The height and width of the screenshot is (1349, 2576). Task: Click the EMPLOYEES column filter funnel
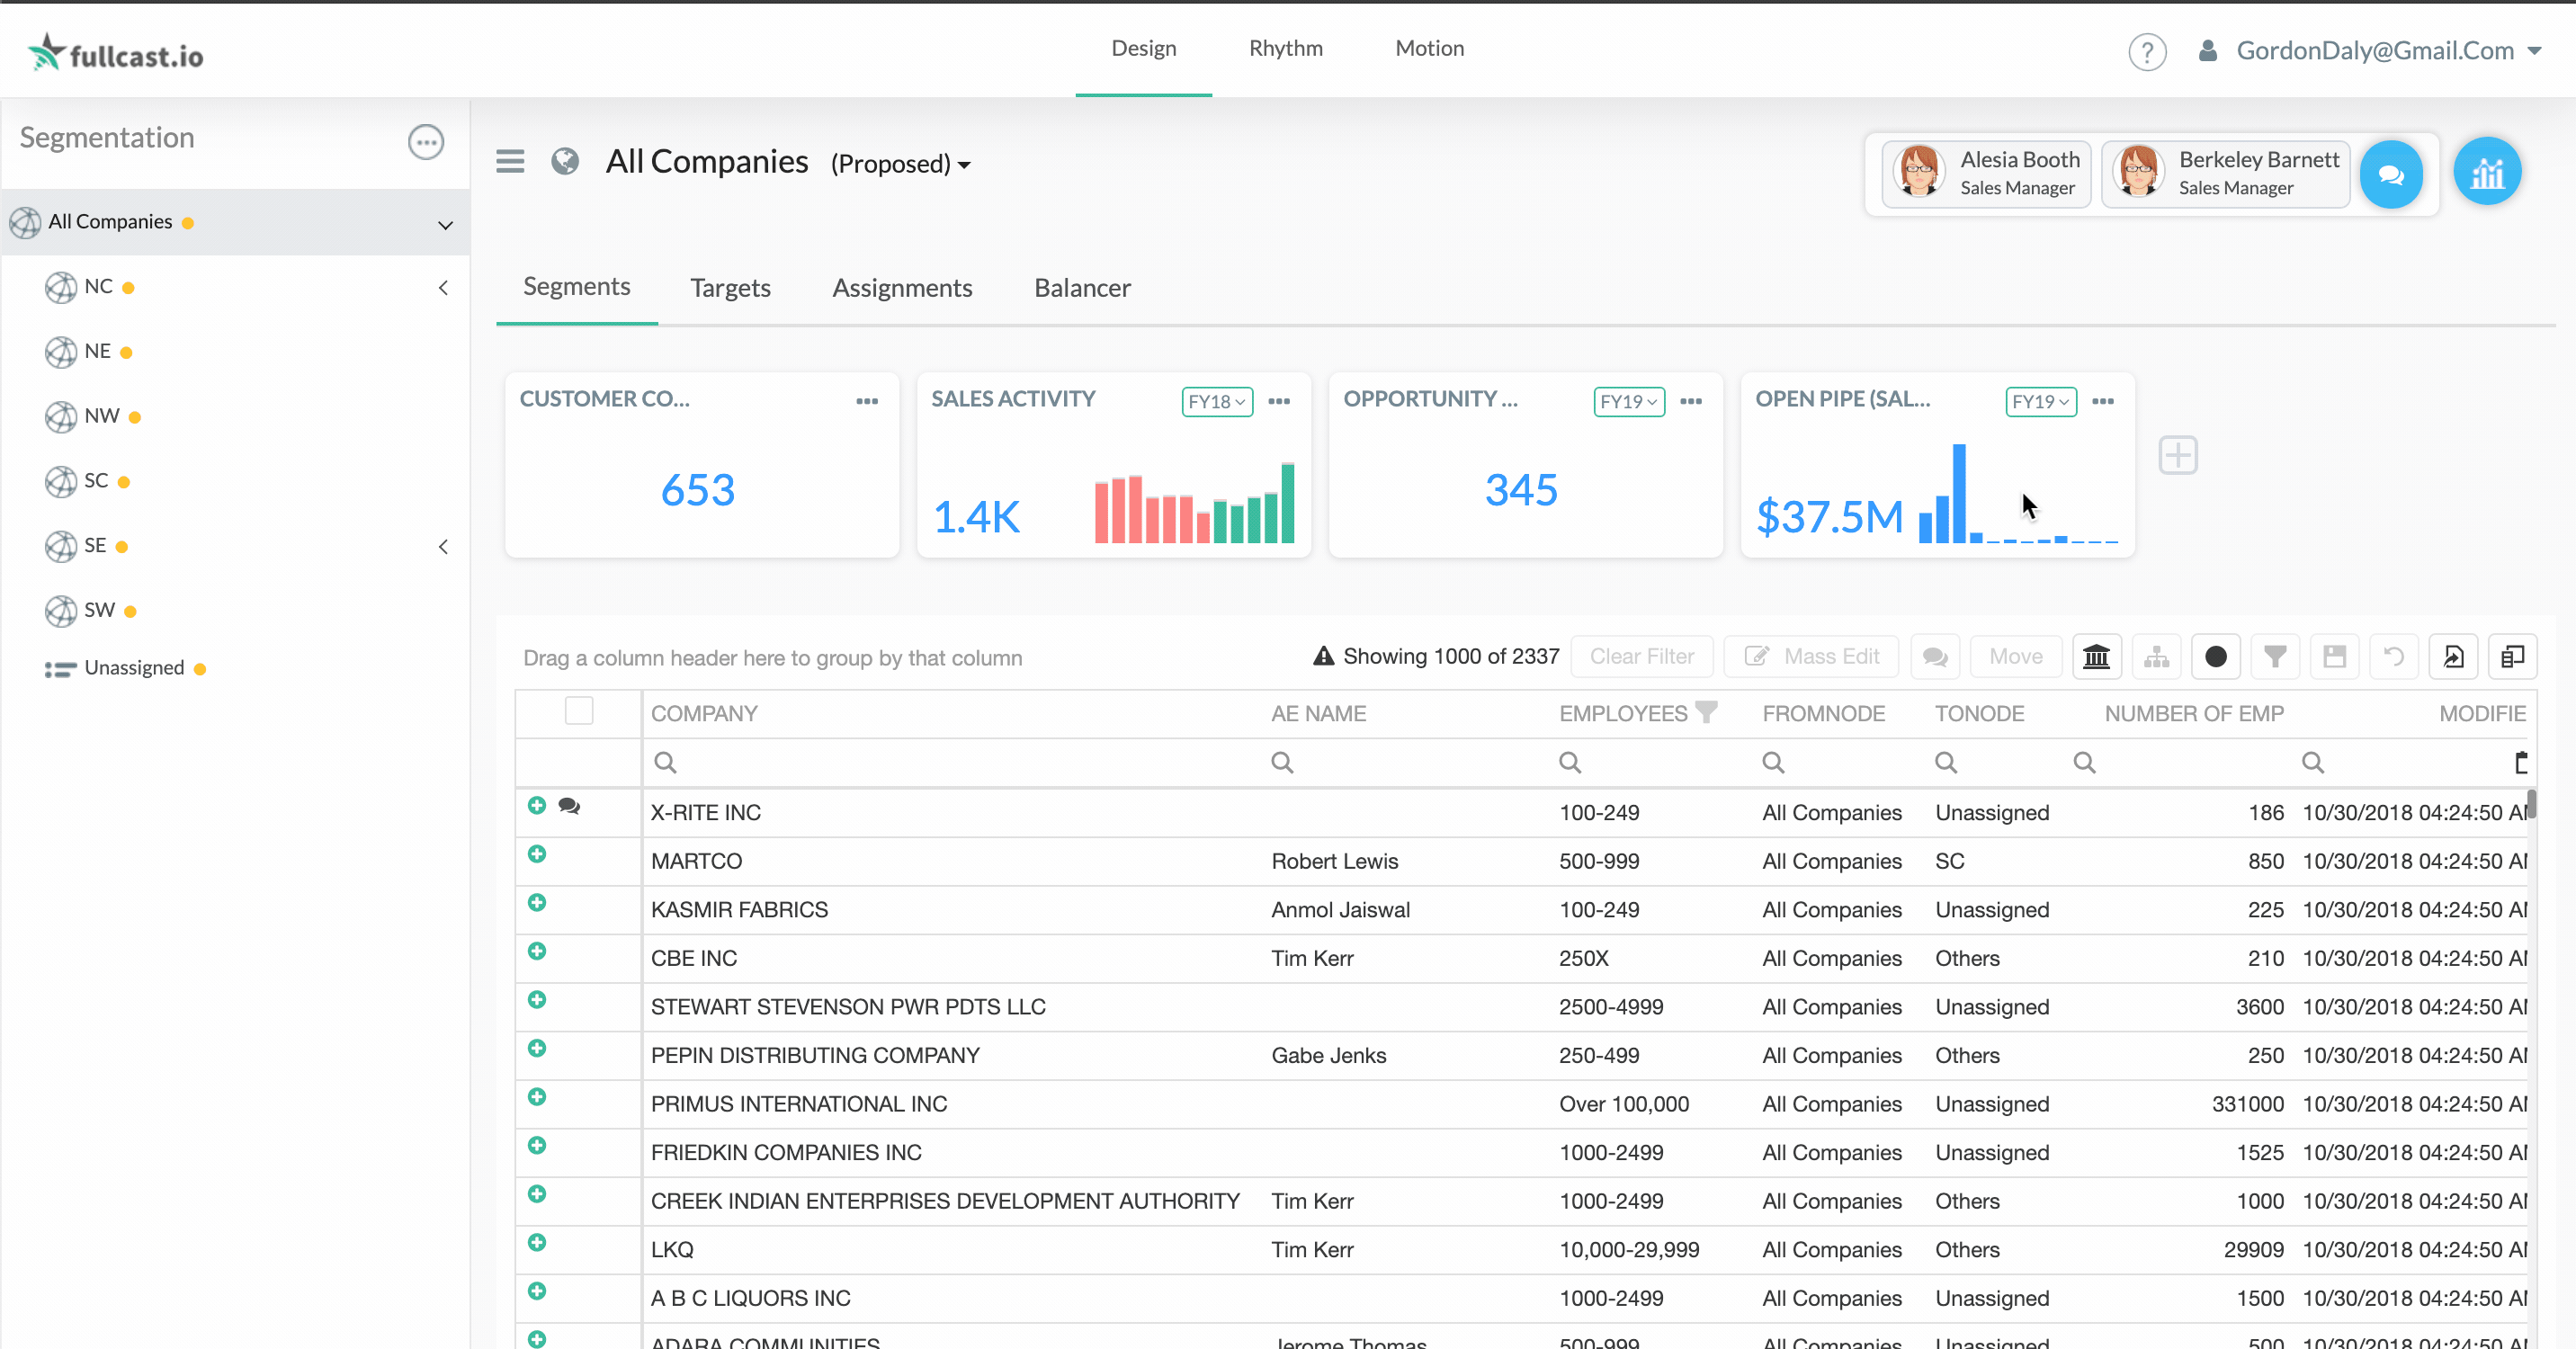coord(1707,712)
